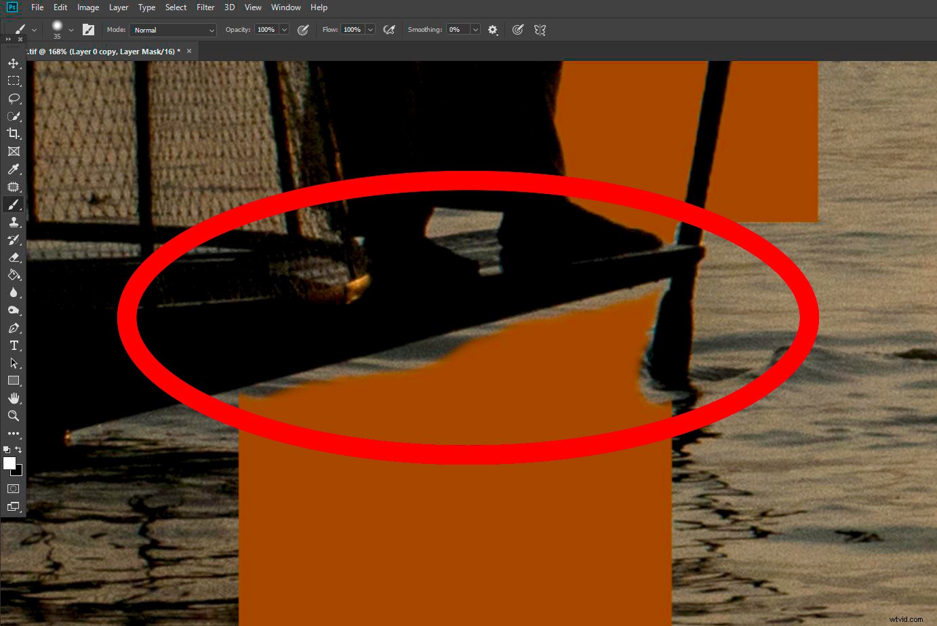The width and height of the screenshot is (937, 626).
Task: Click the foreground color swatch
Action: click(x=9, y=464)
